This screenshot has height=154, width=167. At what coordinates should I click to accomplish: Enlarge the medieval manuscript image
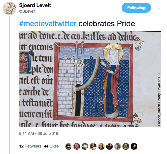point(90,79)
